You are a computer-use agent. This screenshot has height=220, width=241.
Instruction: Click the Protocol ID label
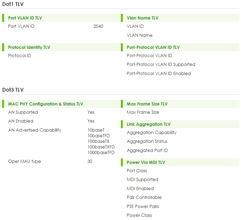[x=20, y=56]
